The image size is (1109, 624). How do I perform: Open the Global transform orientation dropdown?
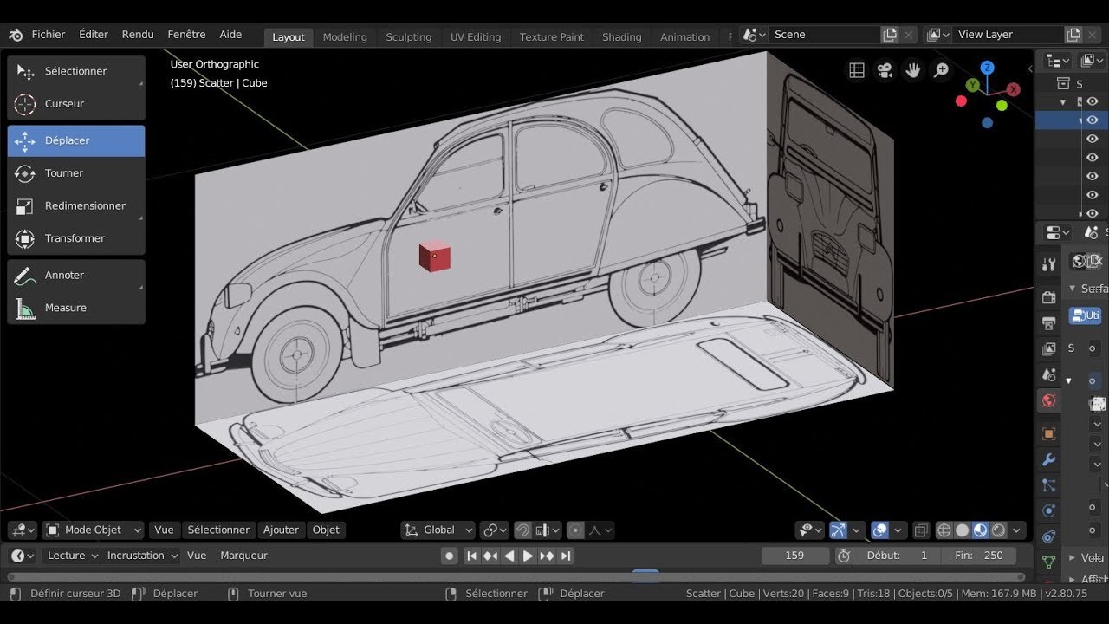coord(438,530)
